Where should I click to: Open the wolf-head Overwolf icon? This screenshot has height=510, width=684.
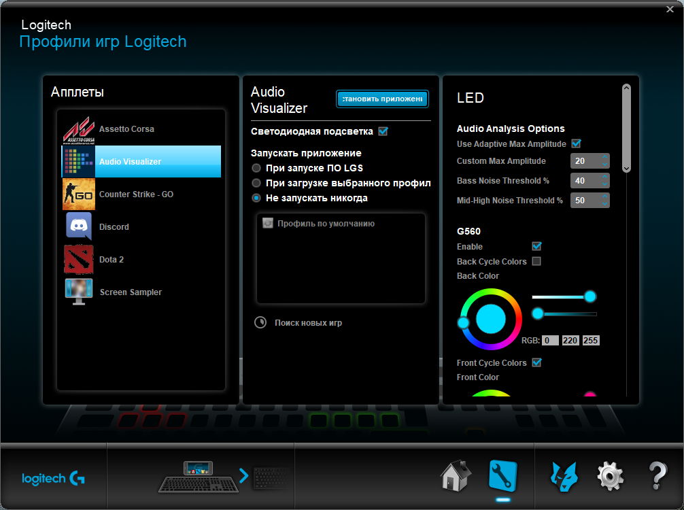564,477
